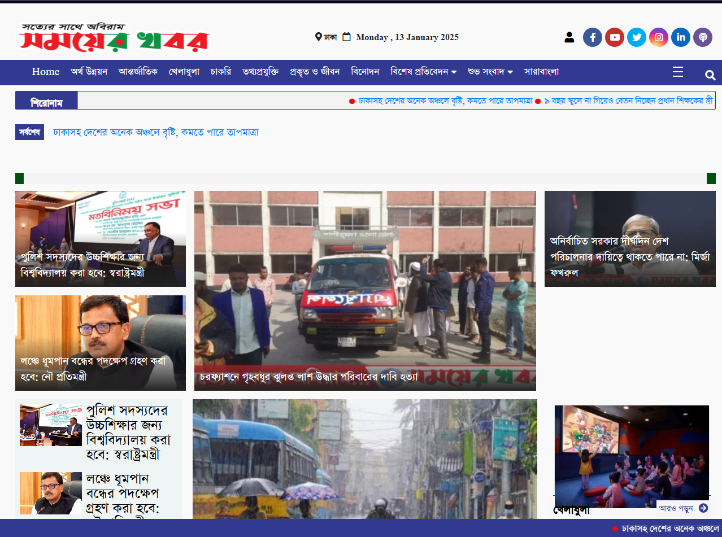Viewport: 722px width, 537px height.
Task: Open the প্রকৃত ও জীবন menu item
Action: click(315, 72)
